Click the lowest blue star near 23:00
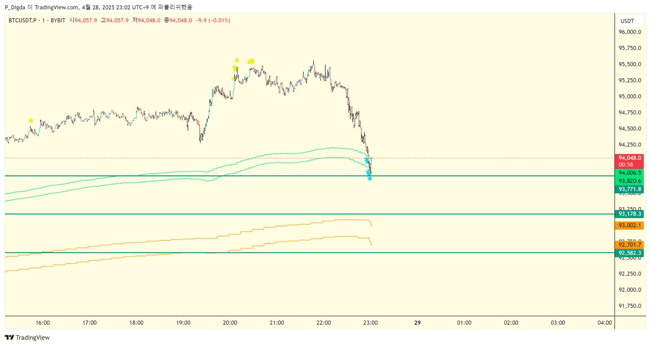The width and height of the screenshot is (651, 346). [370, 178]
